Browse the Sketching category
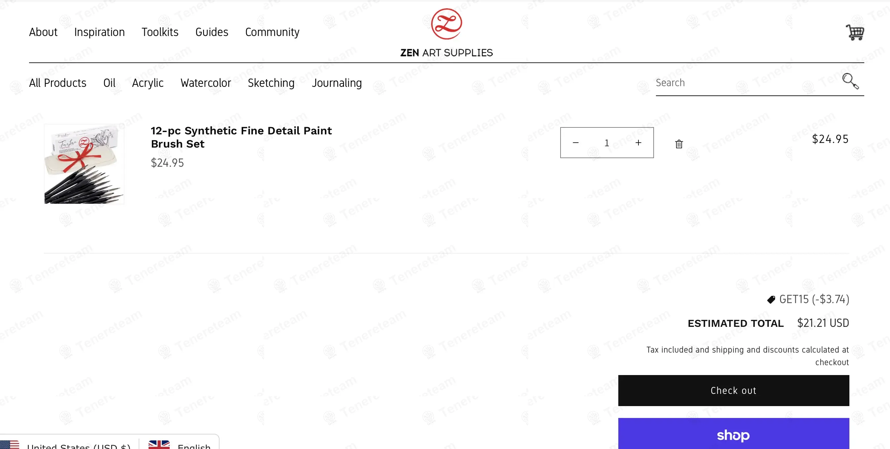 pos(271,83)
